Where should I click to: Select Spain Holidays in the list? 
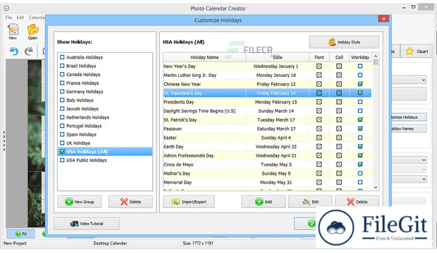tap(81, 134)
